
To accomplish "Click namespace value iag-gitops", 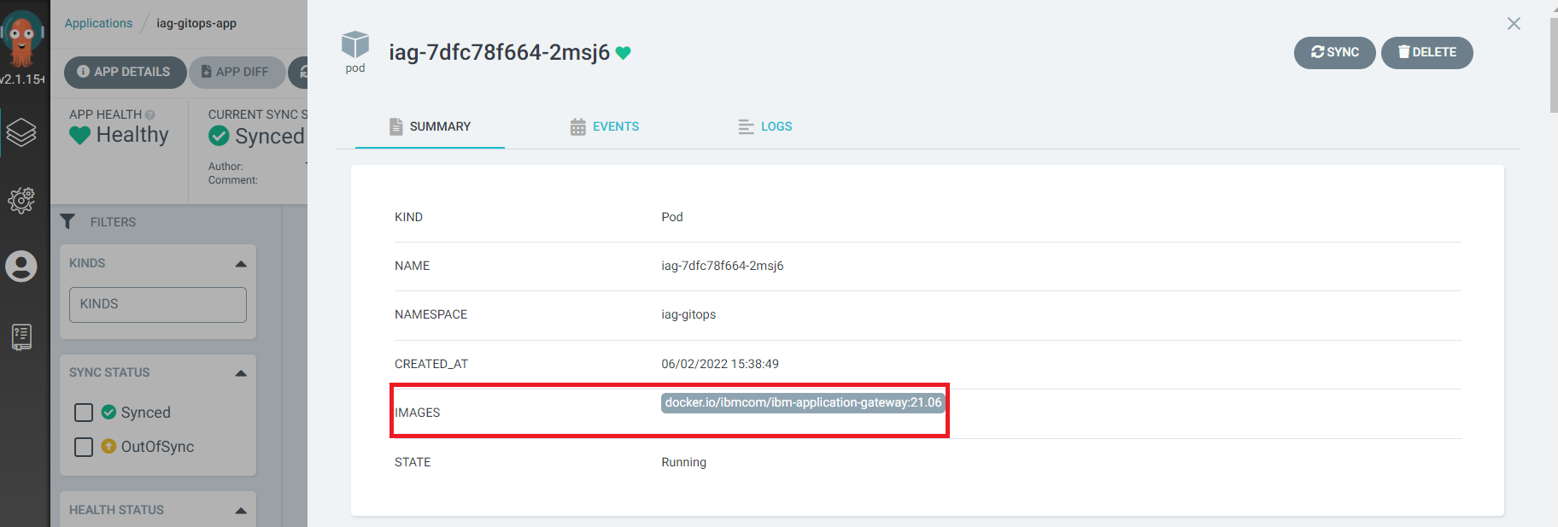I will tap(688, 314).
